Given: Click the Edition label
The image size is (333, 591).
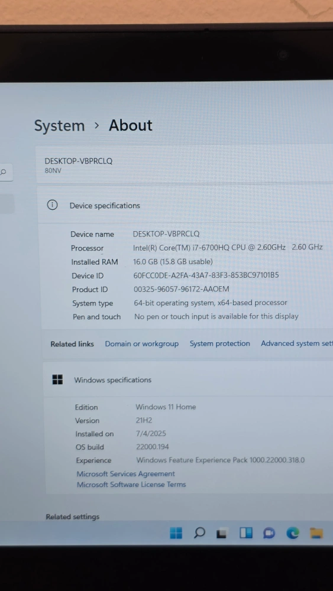Looking at the screenshot, I should (86, 407).
